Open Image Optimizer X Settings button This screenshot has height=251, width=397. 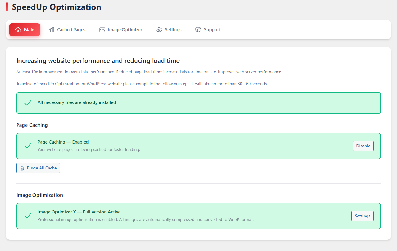click(x=362, y=216)
